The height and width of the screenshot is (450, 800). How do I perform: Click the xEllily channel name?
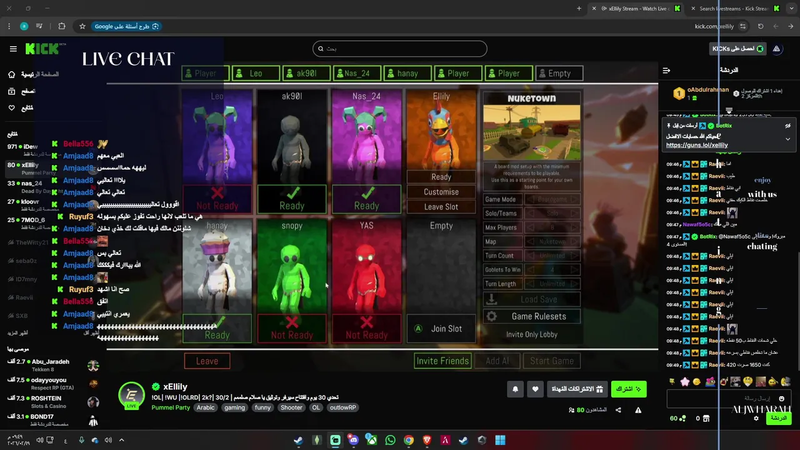tap(175, 387)
